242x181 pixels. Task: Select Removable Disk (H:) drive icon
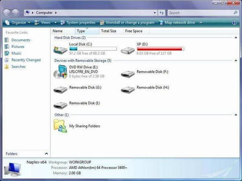coord(128,90)
